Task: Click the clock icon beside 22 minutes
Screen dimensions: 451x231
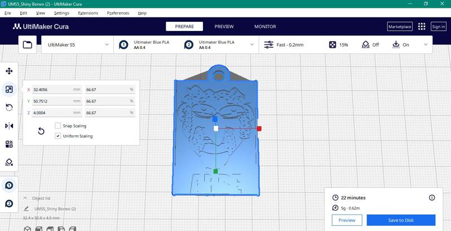Action: (335, 197)
